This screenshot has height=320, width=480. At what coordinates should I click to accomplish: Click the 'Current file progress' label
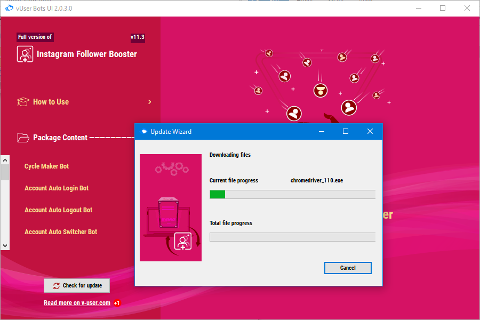234,181
